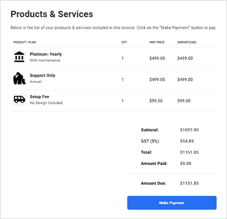Click the AMOUNT(USD) column header
The height and width of the screenshot is (219, 227).
point(187,42)
